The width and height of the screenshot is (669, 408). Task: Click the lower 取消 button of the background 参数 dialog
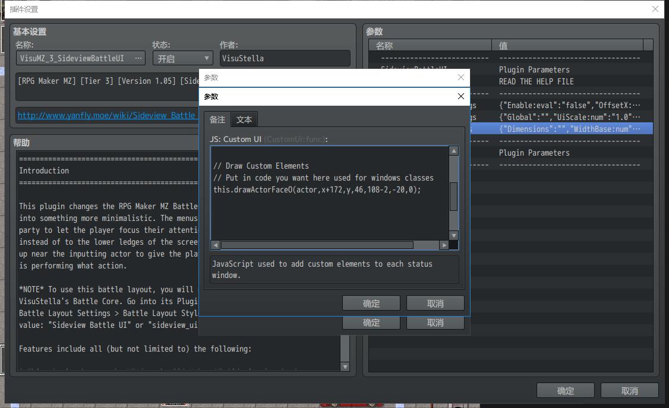coord(435,322)
